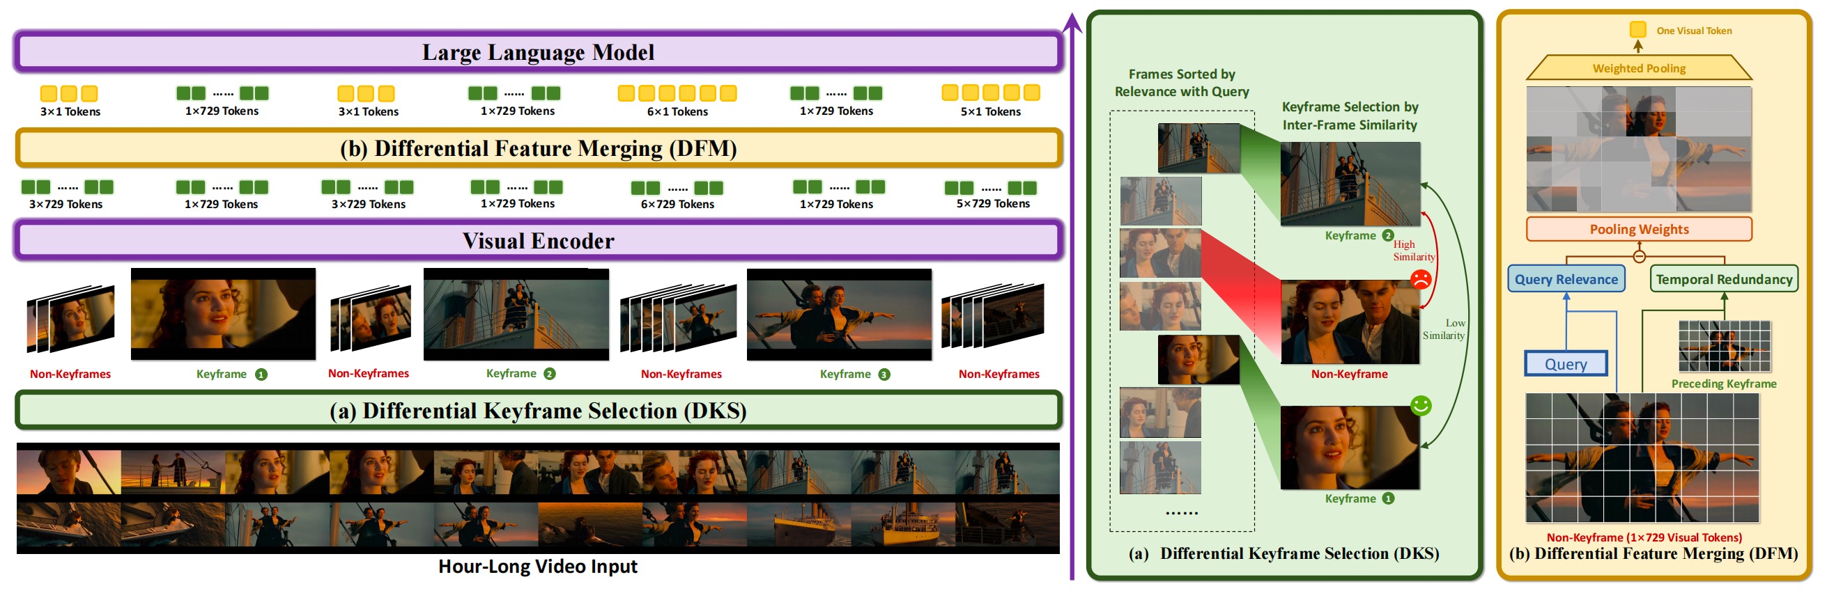
Task: Select the Pooling Weights box
Action: click(1638, 229)
